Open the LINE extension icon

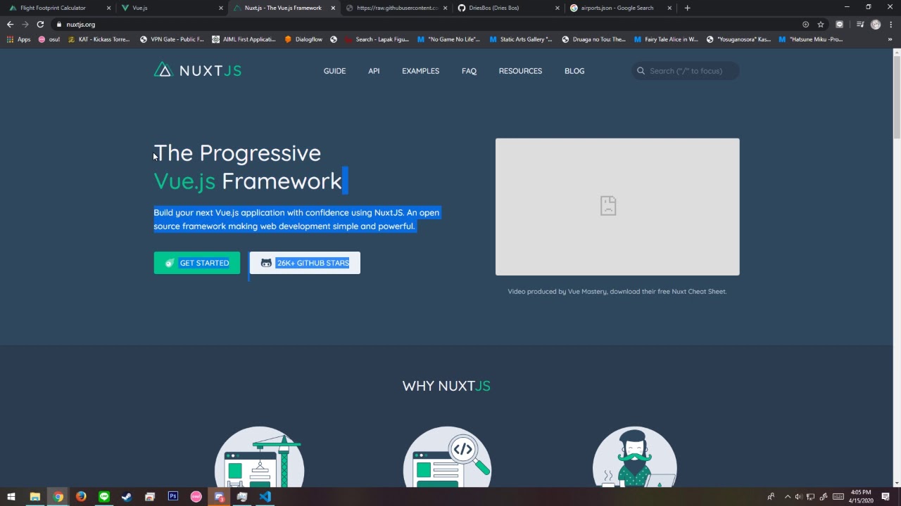(839, 24)
